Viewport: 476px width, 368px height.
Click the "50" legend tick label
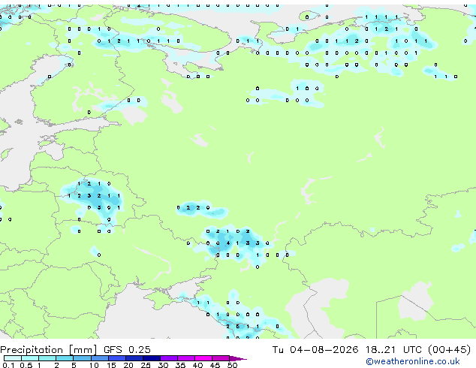click(x=232, y=365)
